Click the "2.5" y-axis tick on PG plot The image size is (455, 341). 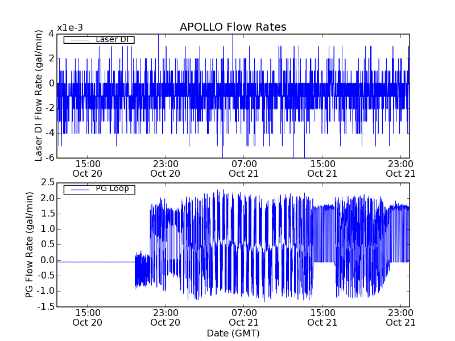coord(47,182)
